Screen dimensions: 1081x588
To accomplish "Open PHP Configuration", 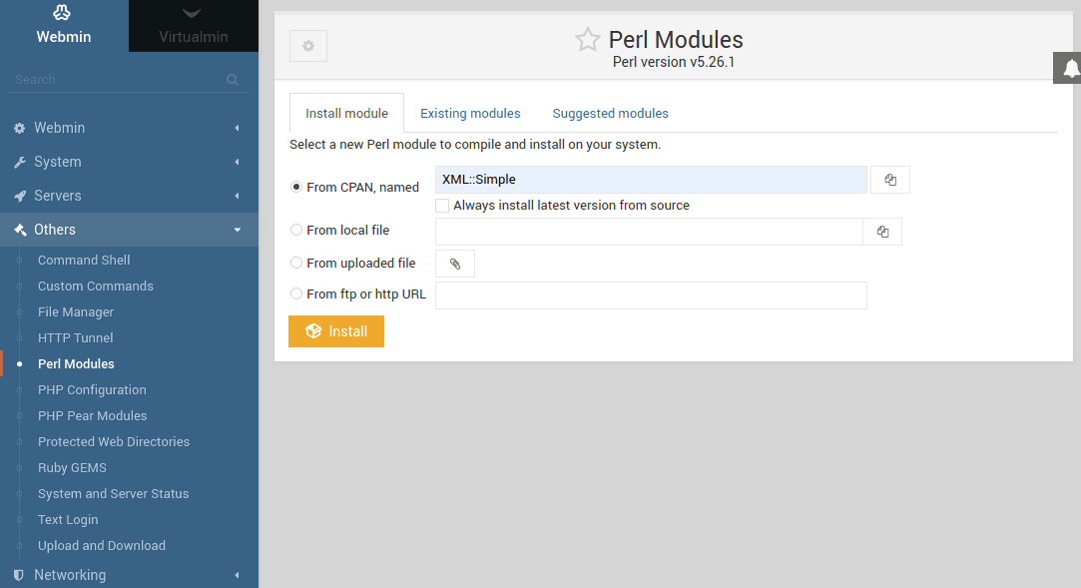I will tap(93, 390).
